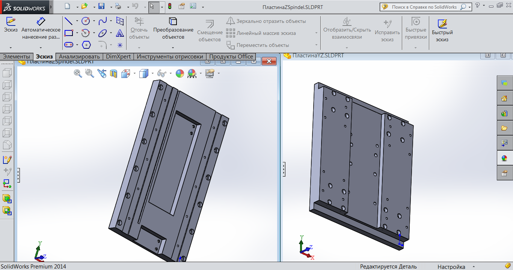This screenshot has height=270, width=513.
Task: Expand the Line tool dropdown arrow
Action: point(77,21)
